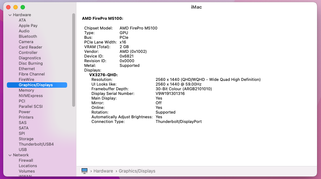Click the 2560 x 1440 @ 59.00Hz value
Screen dimensions: 321x179
(x=178, y=84)
